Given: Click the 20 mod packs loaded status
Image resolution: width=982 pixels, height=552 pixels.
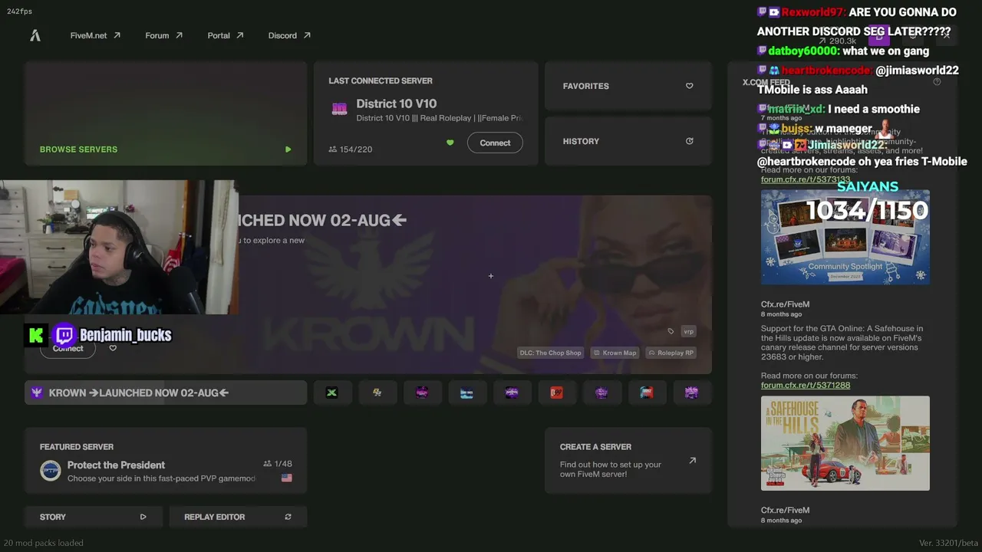Looking at the screenshot, I should point(44,543).
